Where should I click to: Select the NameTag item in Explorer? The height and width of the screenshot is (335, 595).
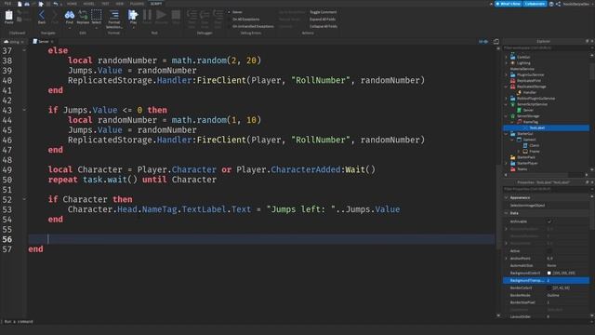[x=531, y=122]
